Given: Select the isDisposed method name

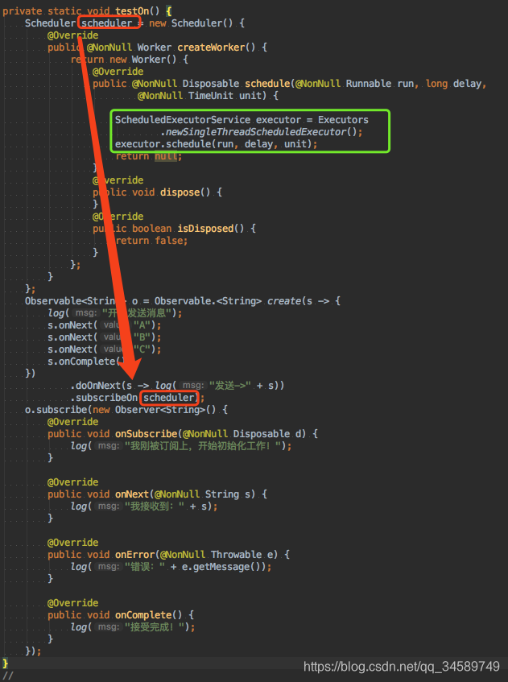Looking at the screenshot, I should click(205, 229).
